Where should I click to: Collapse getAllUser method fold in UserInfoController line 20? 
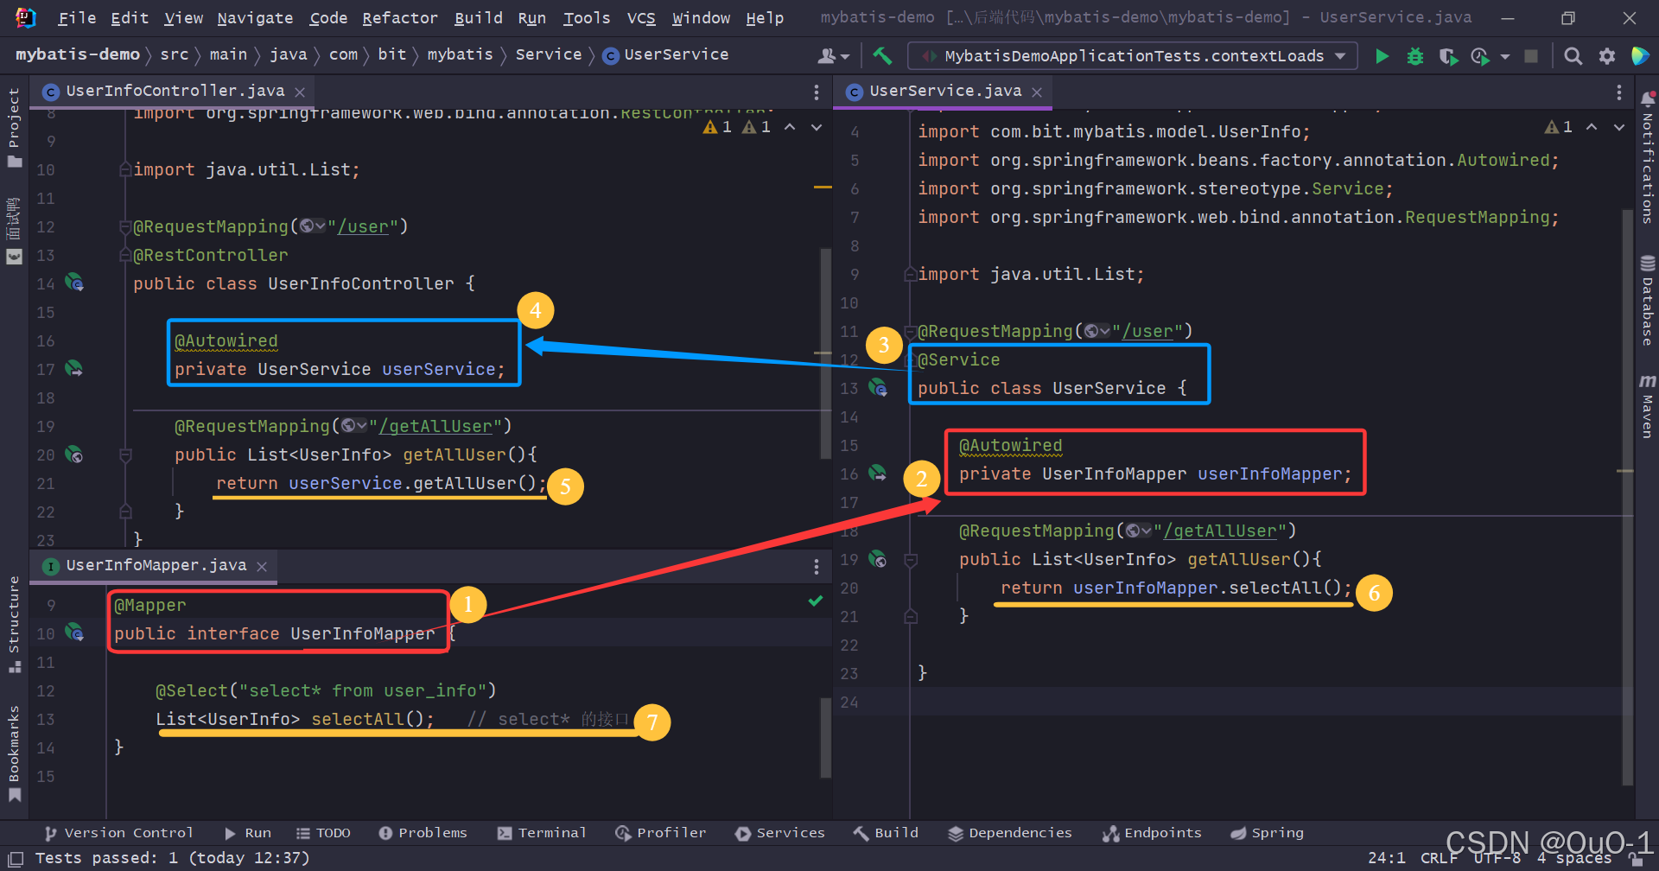pyautogui.click(x=125, y=455)
